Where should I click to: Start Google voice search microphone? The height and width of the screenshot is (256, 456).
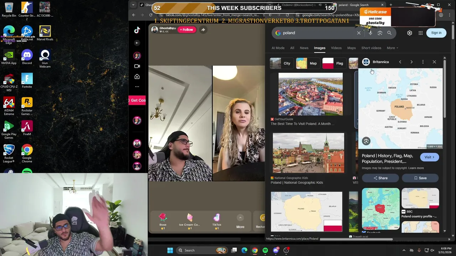tap(370, 33)
